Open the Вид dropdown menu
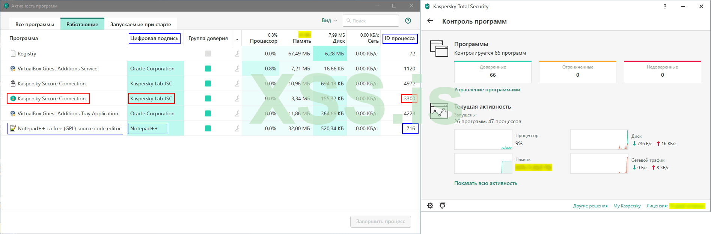 click(x=329, y=21)
